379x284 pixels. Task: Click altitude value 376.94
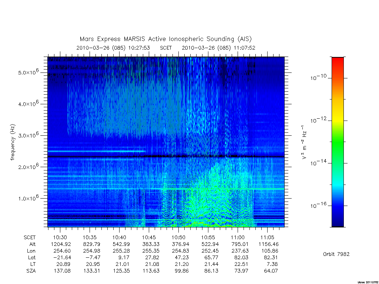[x=181, y=244]
